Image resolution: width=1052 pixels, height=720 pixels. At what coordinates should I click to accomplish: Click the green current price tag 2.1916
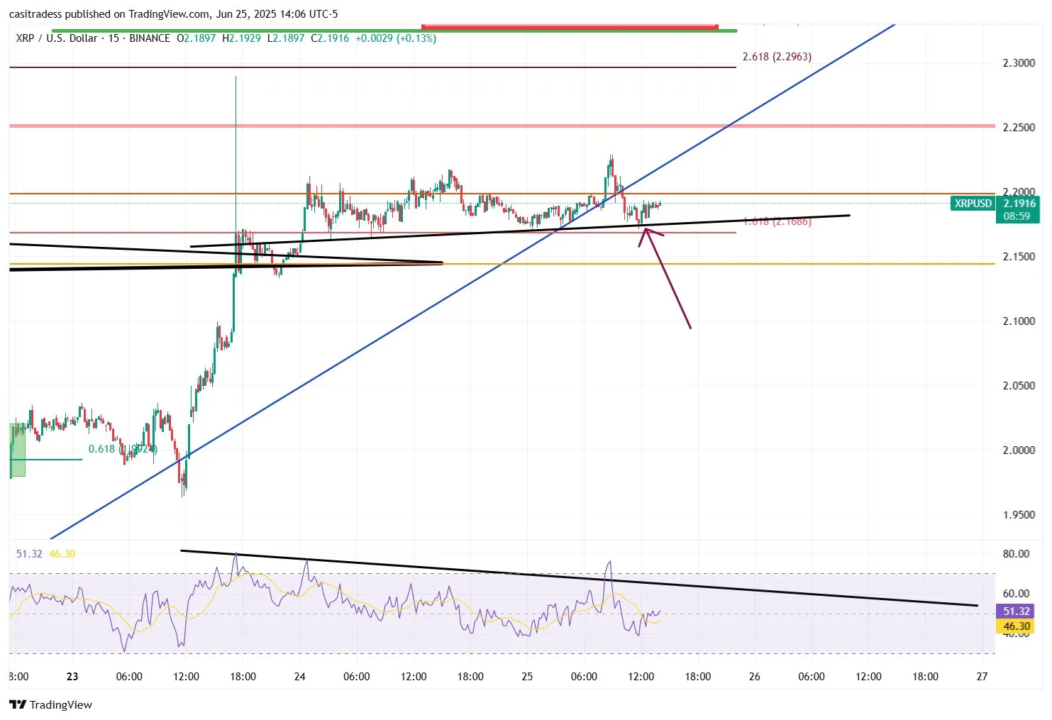point(1019,203)
